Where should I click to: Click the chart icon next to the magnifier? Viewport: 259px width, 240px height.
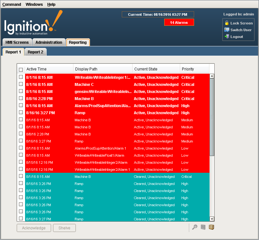(x=203, y=227)
